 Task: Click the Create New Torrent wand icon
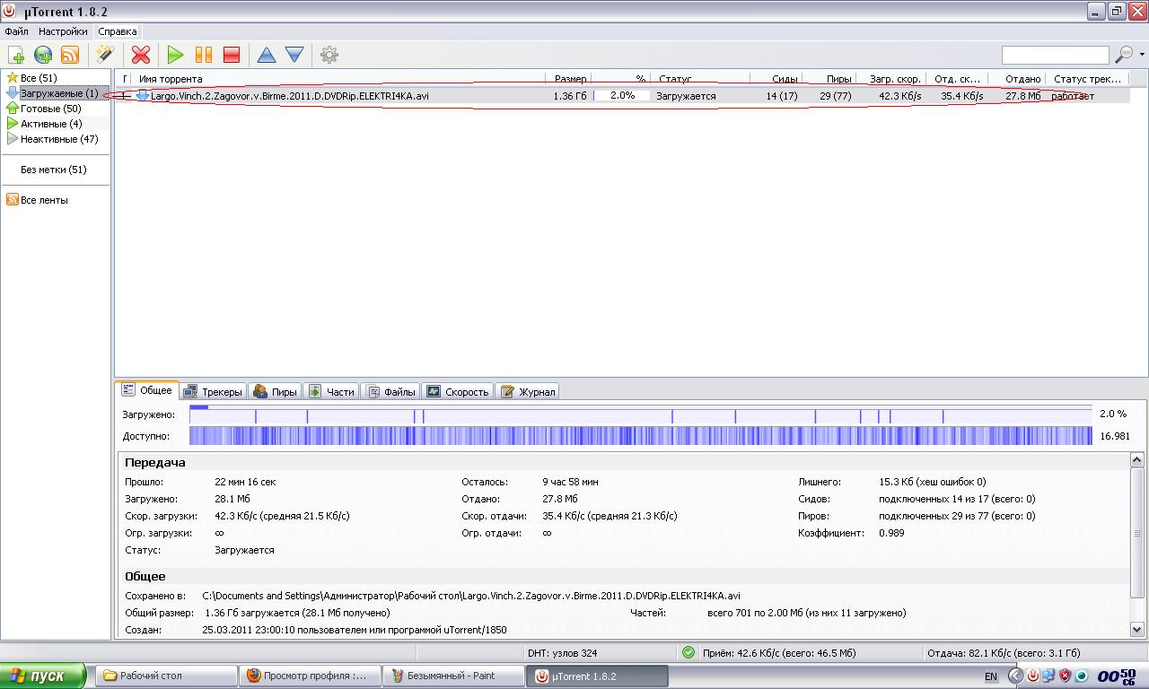105,55
